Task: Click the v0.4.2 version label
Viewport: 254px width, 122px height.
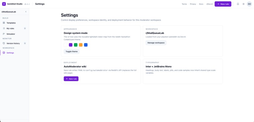Action: click(x=27, y=4)
